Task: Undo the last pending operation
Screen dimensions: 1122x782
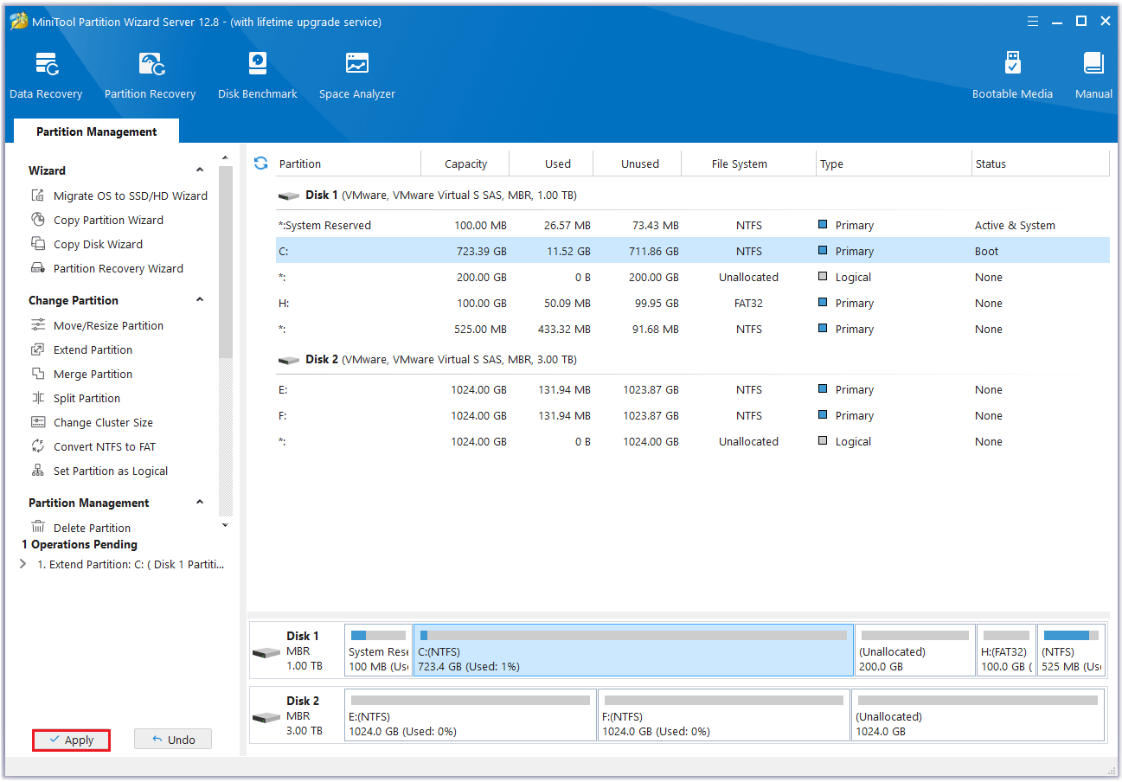Action: tap(173, 740)
